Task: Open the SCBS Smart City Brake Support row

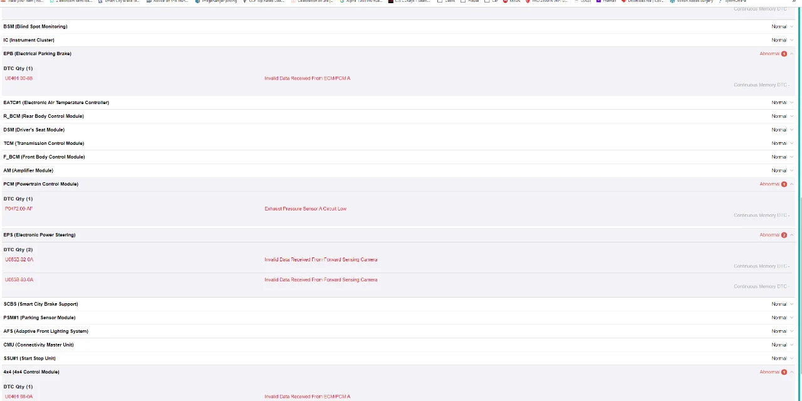Action: [41, 304]
